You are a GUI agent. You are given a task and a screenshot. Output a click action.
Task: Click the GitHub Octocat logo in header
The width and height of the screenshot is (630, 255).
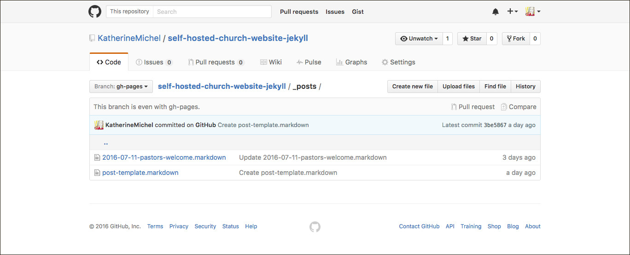pos(95,12)
